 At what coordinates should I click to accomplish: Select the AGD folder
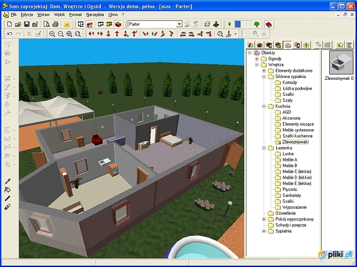(x=286, y=112)
